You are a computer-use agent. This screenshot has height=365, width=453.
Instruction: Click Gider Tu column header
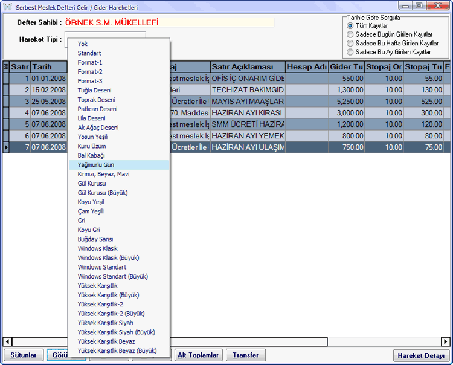pos(347,66)
